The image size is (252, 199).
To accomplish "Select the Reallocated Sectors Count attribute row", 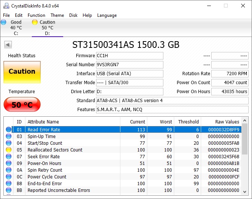I will point(123,150).
